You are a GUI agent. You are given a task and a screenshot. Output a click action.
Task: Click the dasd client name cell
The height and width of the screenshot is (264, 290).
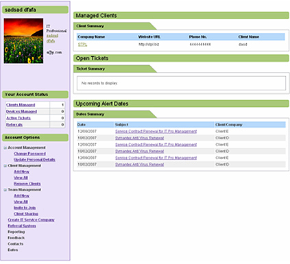(x=243, y=45)
